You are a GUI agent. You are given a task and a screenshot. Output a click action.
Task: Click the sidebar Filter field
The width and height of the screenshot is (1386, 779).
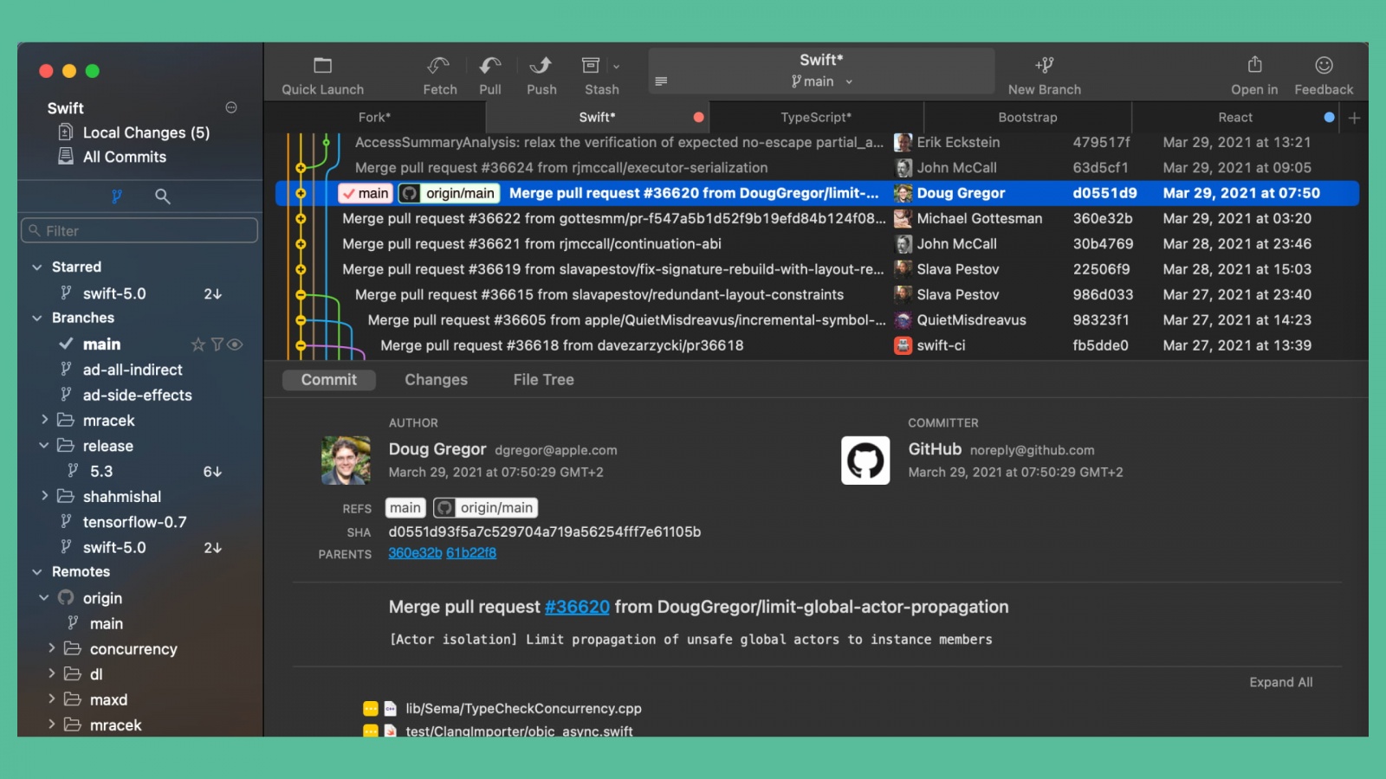point(139,230)
